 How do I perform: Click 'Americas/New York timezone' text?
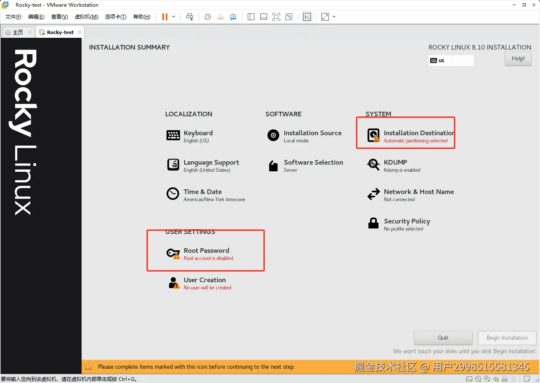[214, 199]
